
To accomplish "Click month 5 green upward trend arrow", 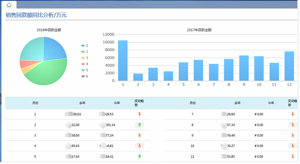I will click(140, 156).
